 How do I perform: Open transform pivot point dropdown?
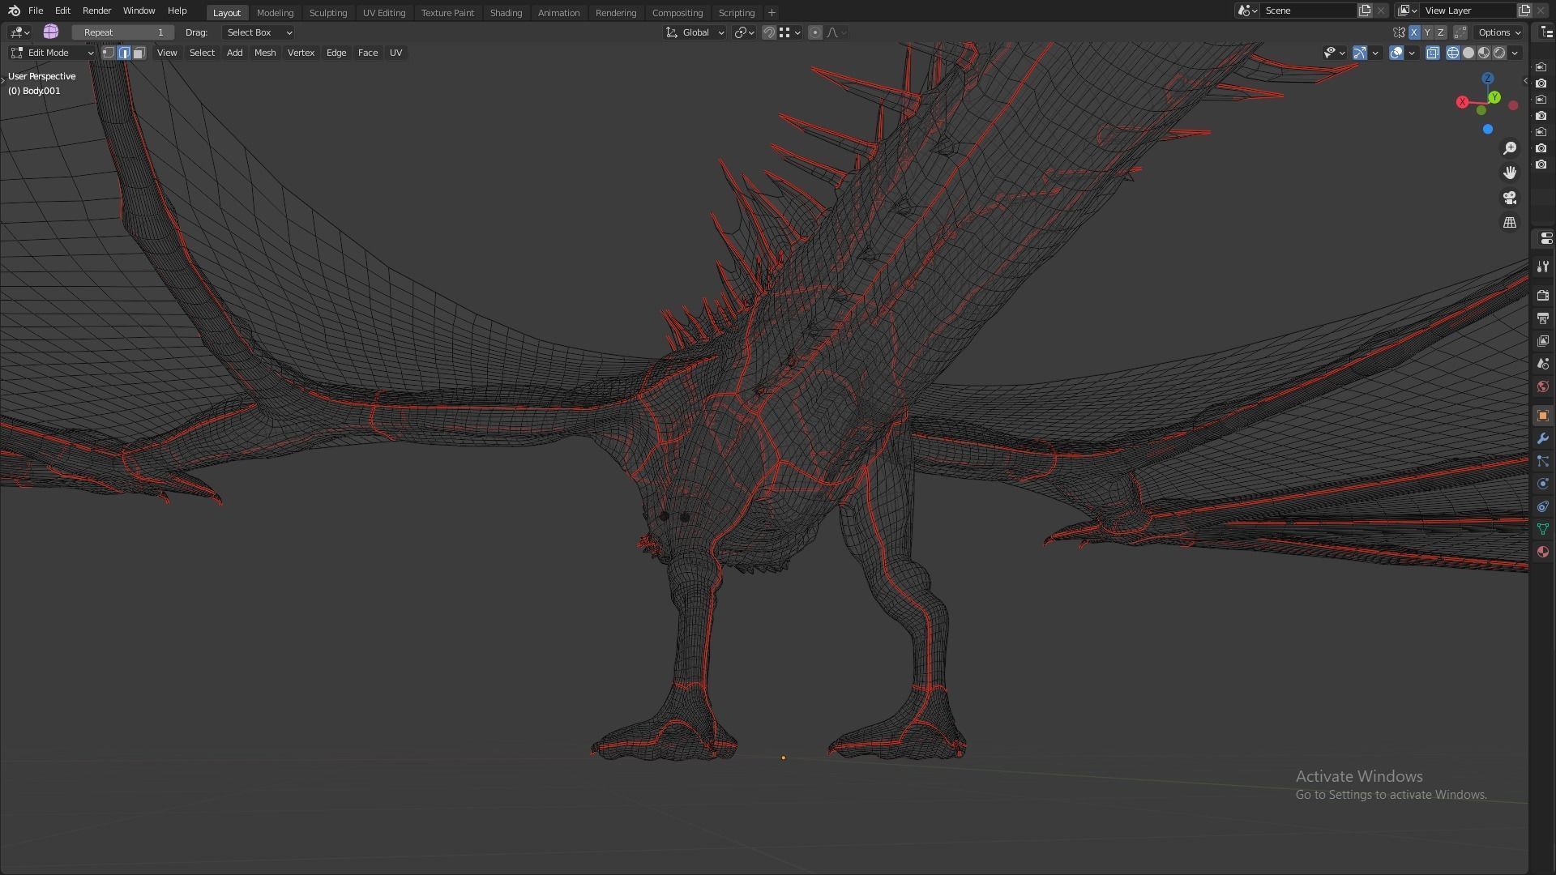pyautogui.click(x=745, y=32)
